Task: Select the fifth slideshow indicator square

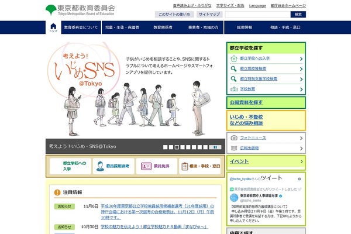Action: coord(188,147)
